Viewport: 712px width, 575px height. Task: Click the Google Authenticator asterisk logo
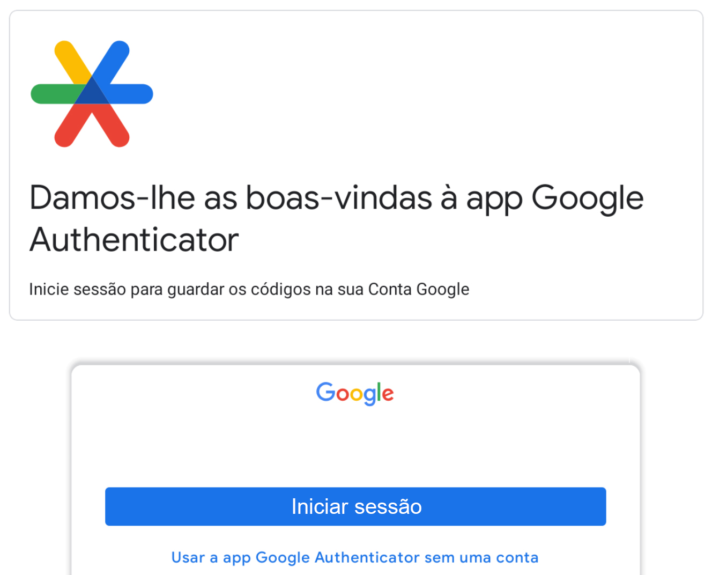[92, 94]
